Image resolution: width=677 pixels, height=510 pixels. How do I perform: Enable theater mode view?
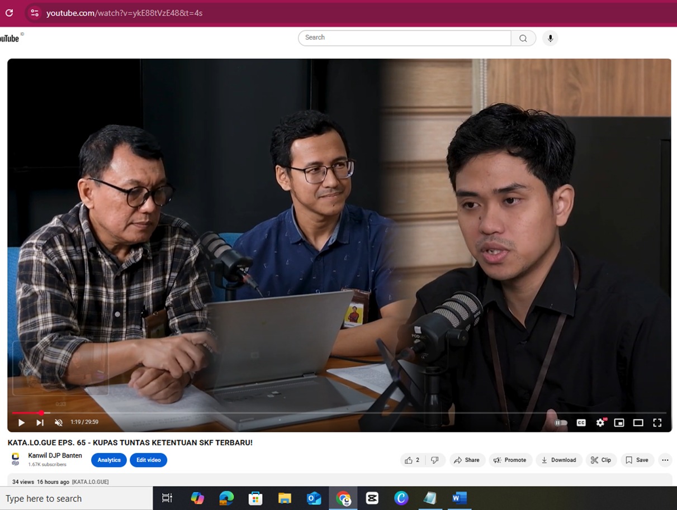click(638, 423)
